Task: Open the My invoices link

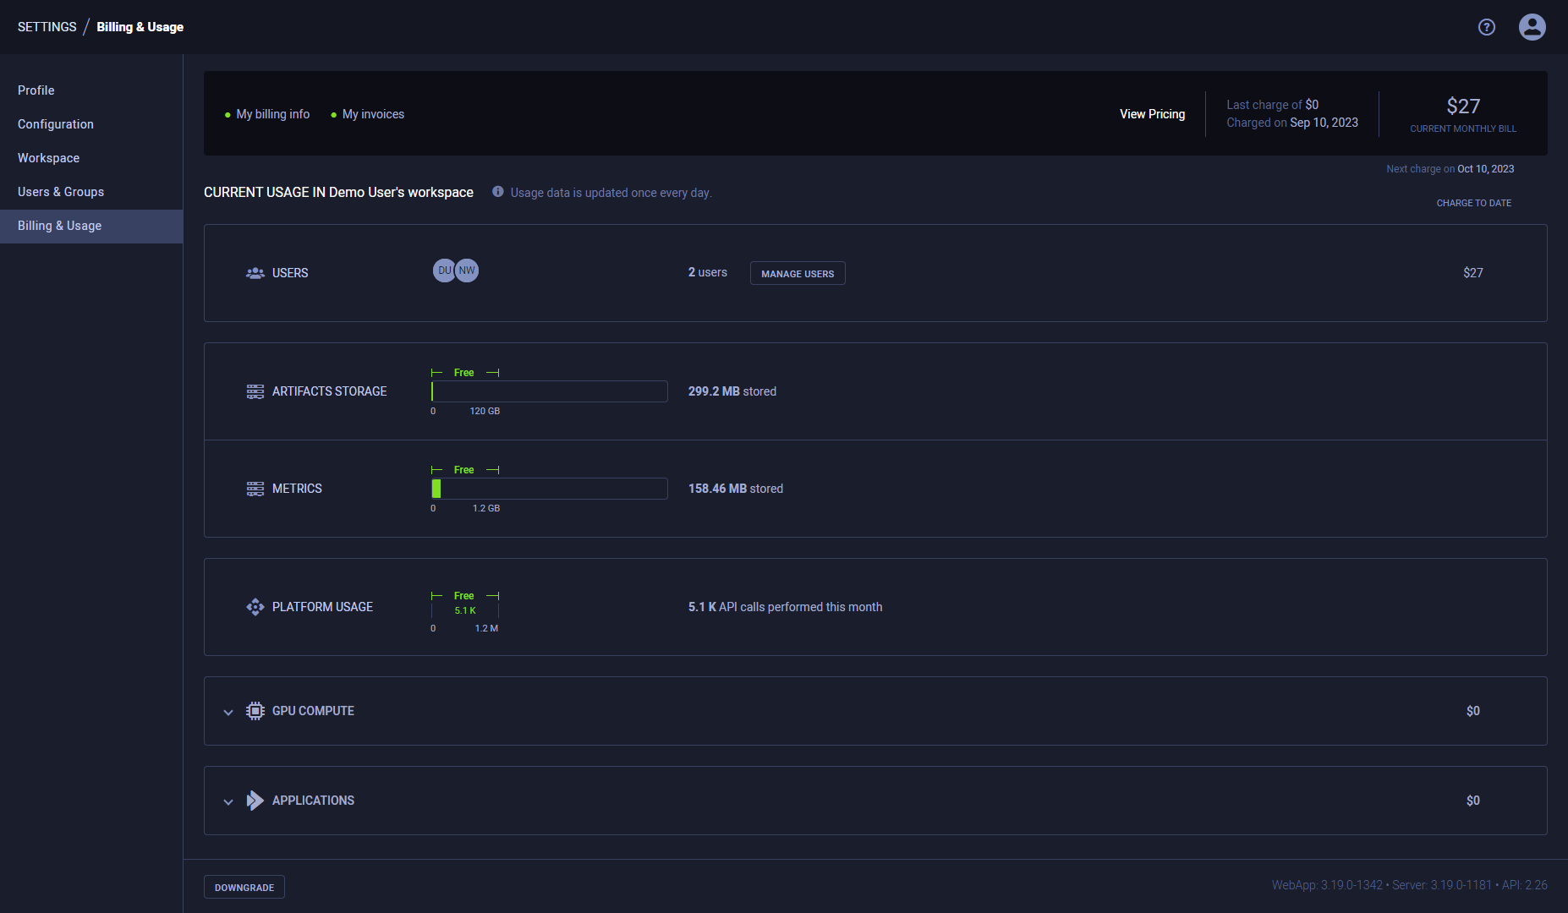Action: click(373, 114)
